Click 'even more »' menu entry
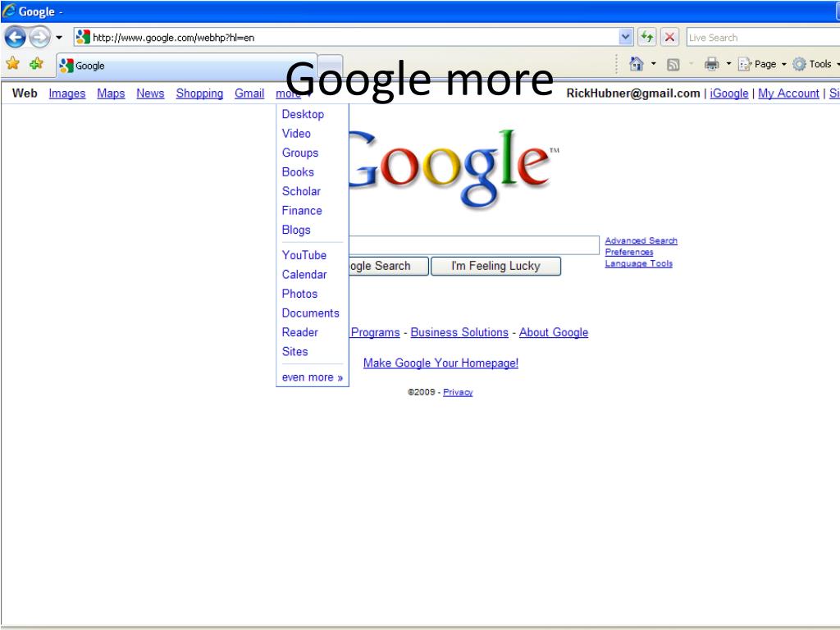This screenshot has width=840, height=630. coord(313,377)
